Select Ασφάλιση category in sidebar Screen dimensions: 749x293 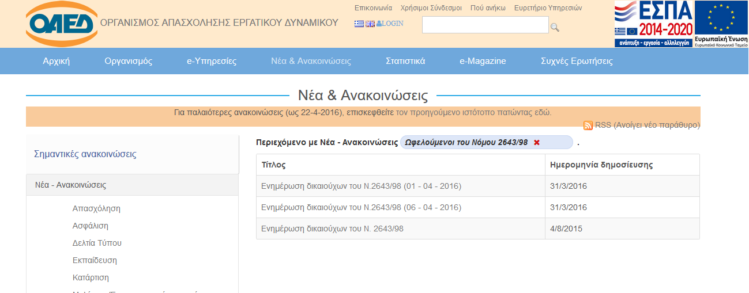(x=91, y=226)
